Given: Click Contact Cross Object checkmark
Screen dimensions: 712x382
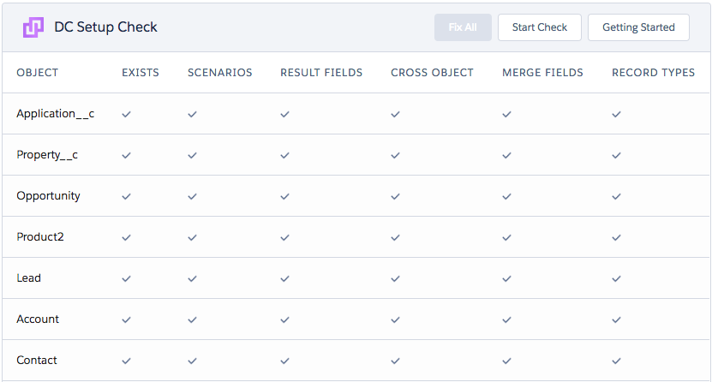Looking at the screenshot, I should point(396,361).
